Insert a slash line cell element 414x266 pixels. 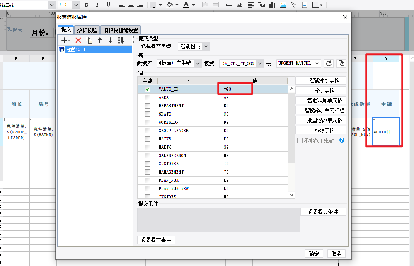[x=294, y=5]
